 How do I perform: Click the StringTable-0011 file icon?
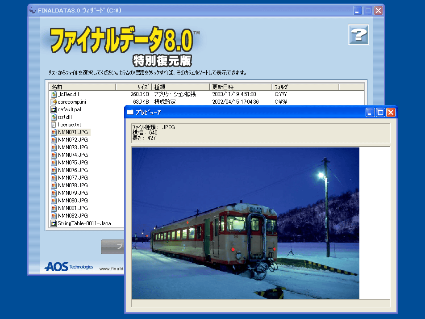(x=54, y=223)
